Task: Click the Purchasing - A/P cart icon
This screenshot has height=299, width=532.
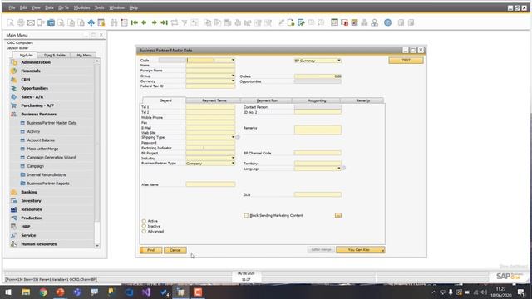Action: coord(13,105)
